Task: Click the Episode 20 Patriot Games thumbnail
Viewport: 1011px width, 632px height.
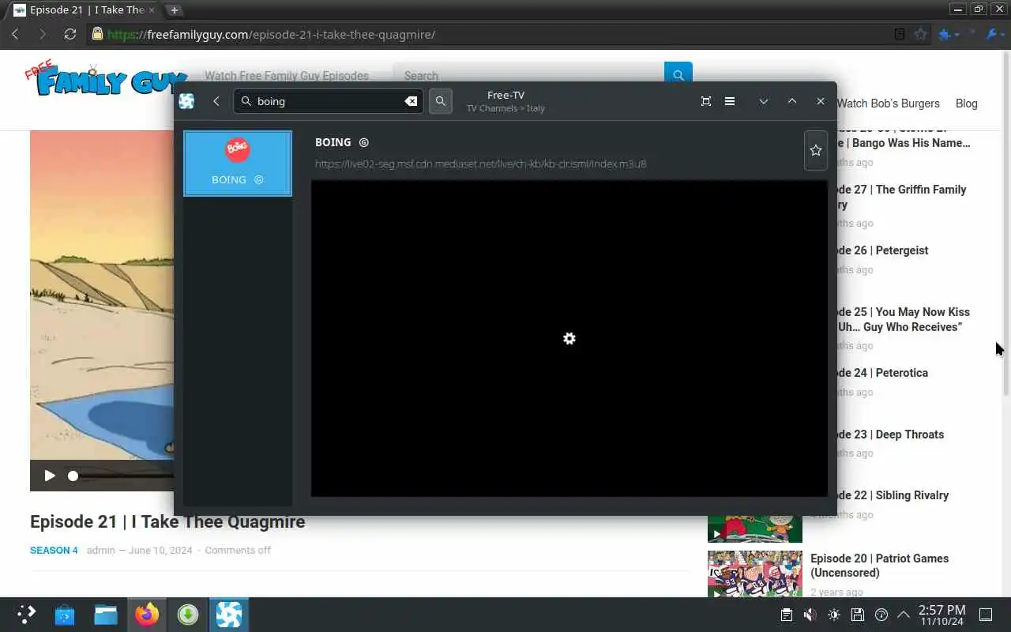Action: pyautogui.click(x=754, y=574)
